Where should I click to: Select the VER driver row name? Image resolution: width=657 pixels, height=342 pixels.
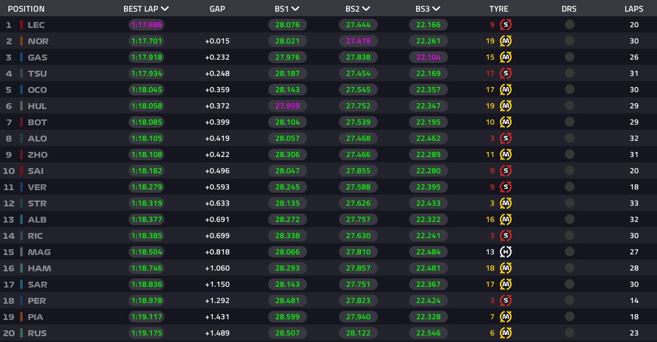click(37, 187)
